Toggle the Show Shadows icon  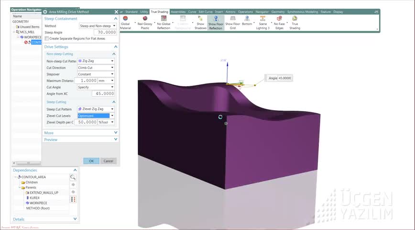[x=200, y=18]
